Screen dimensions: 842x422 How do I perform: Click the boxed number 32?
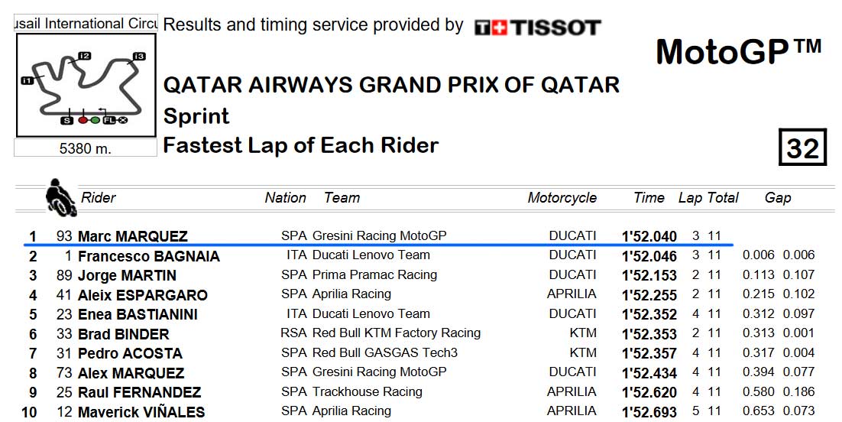(x=802, y=148)
